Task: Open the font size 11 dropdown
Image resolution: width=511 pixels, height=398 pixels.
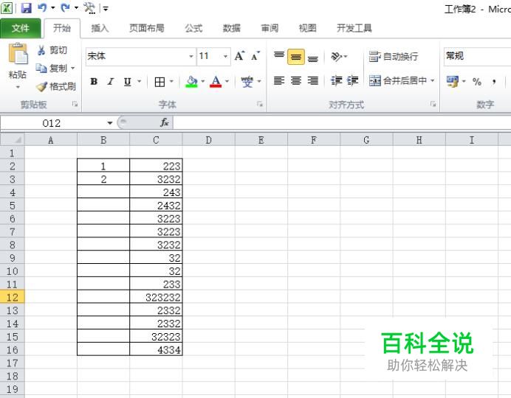Action: point(225,57)
